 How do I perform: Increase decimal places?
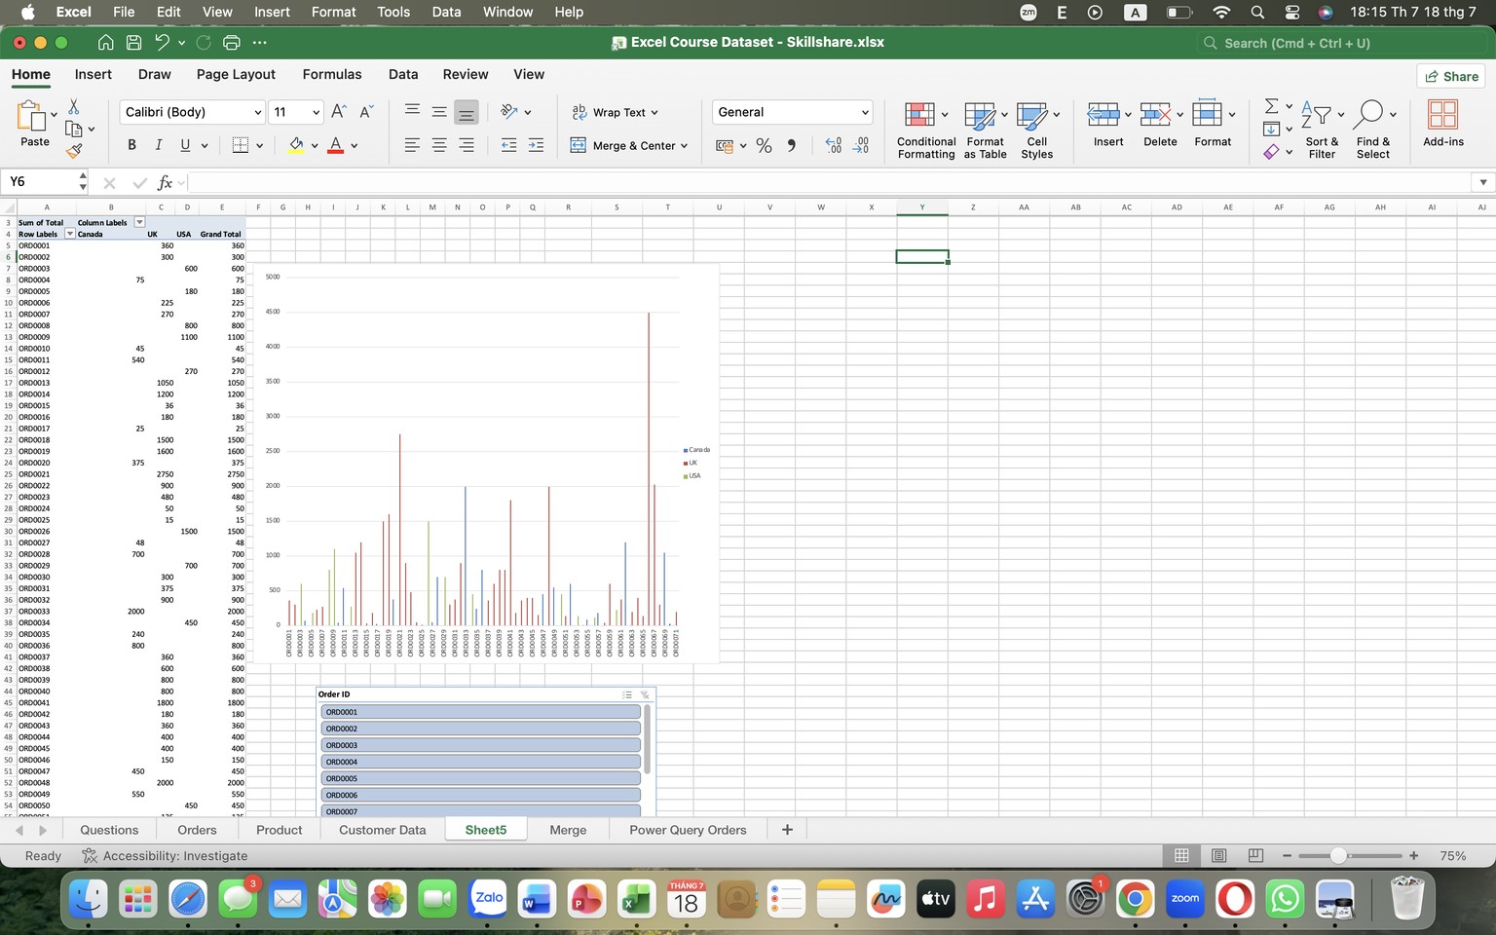(834, 145)
